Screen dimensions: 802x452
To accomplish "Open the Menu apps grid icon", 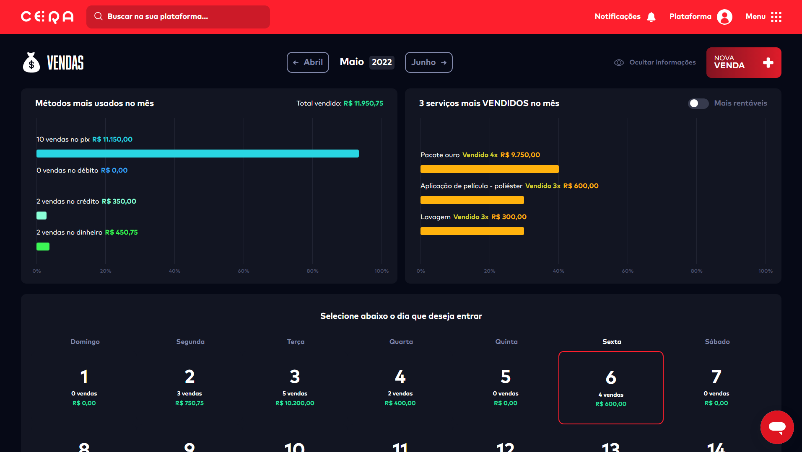I will point(776,17).
